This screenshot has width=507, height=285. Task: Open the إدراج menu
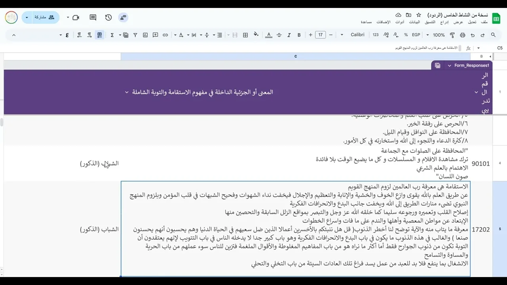point(444,22)
